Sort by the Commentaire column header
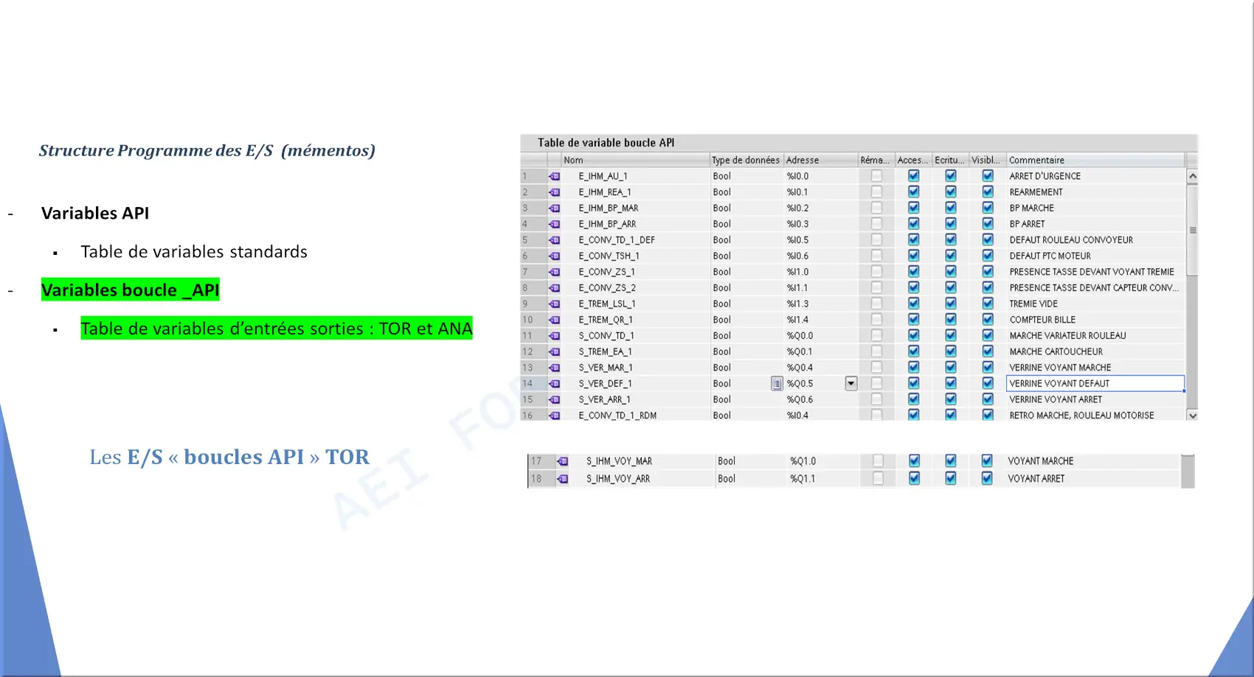The height and width of the screenshot is (677, 1254). point(1095,160)
